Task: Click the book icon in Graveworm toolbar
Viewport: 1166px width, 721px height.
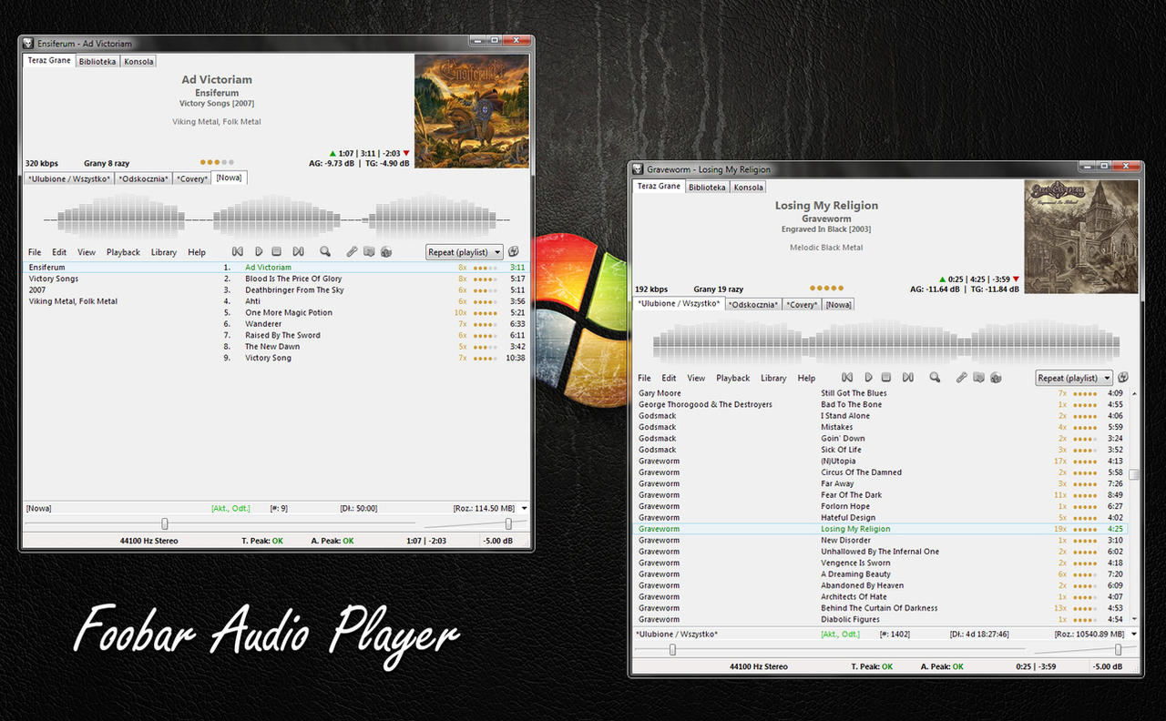Action: (x=979, y=378)
